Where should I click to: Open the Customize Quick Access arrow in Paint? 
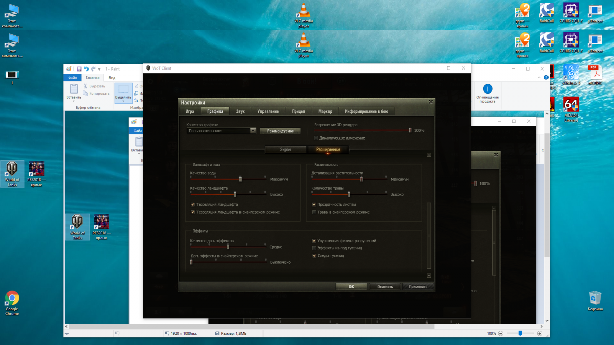click(100, 68)
